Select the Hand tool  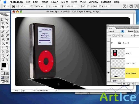click(3, 60)
